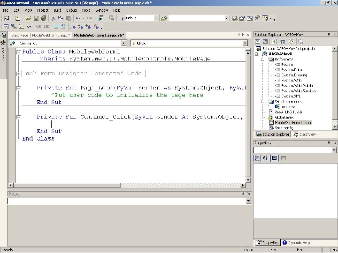
Task: Select localhost under Web References
Action: pos(288,107)
